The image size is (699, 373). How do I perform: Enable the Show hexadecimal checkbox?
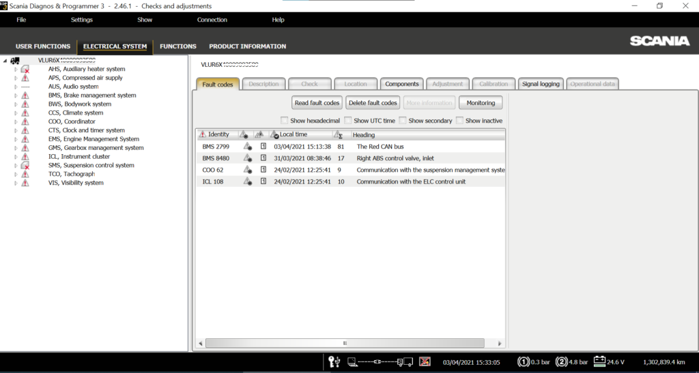[285, 121]
